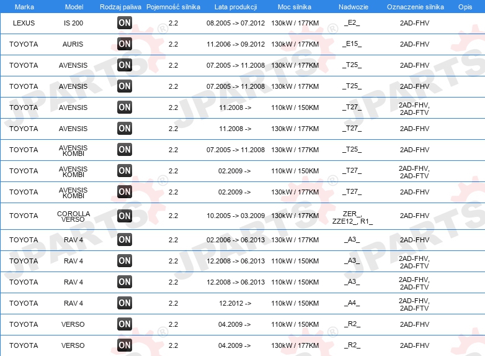Viewport: 485px width, 356px height.
Task: Select the ON fuel badge in COROLLA VERSO row
Action: click(x=125, y=216)
